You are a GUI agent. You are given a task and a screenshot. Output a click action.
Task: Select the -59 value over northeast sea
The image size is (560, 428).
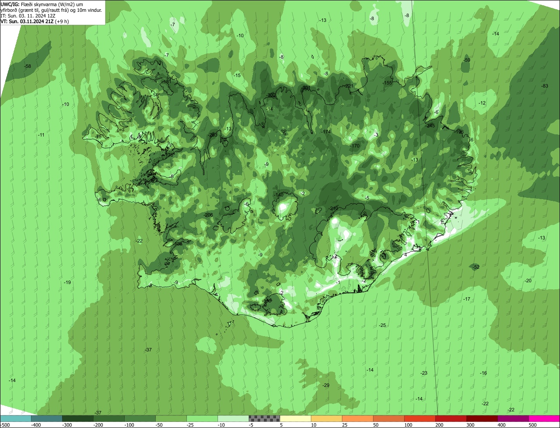tap(467, 60)
